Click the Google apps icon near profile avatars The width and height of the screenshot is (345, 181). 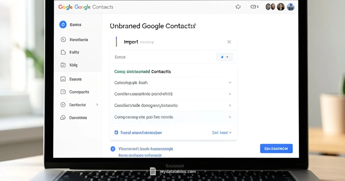pyautogui.click(x=254, y=7)
